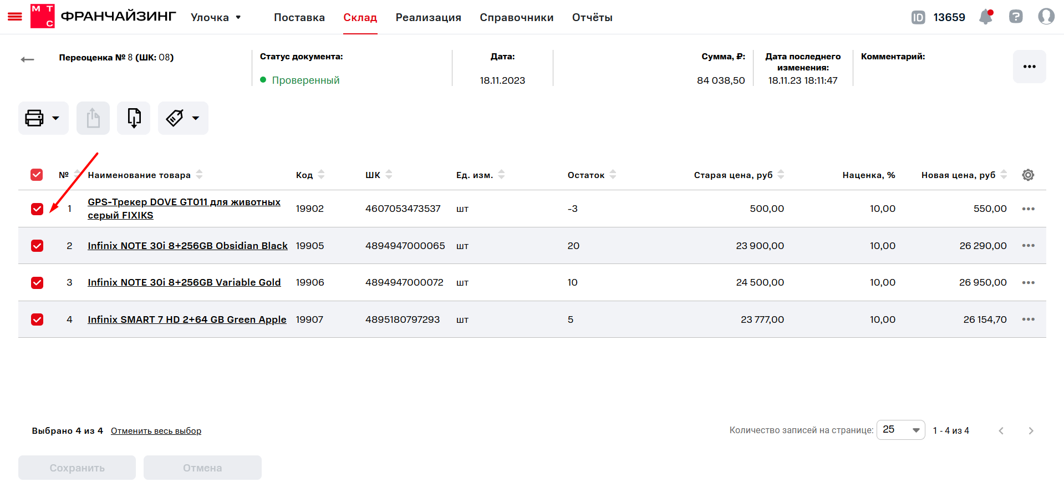Open the user profile avatar

(1046, 17)
